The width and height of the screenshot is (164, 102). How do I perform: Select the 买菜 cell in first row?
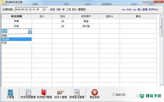tap(16, 21)
